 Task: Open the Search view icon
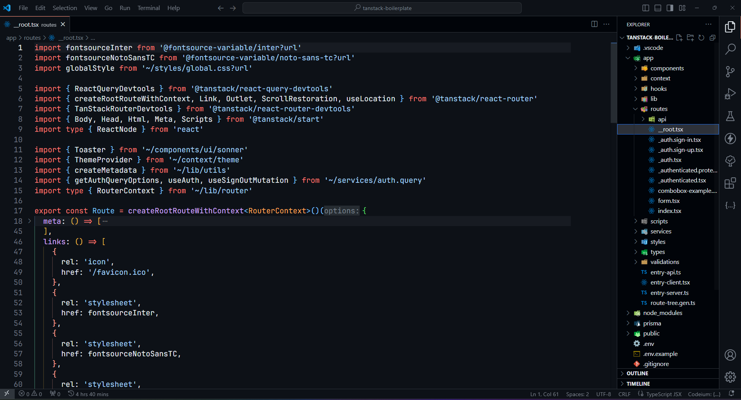point(730,49)
